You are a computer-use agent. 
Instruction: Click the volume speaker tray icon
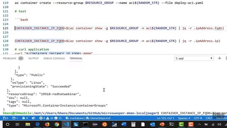pyautogui.click(x=219, y=124)
